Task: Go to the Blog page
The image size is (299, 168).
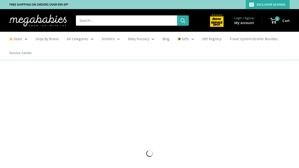Action: (x=166, y=39)
